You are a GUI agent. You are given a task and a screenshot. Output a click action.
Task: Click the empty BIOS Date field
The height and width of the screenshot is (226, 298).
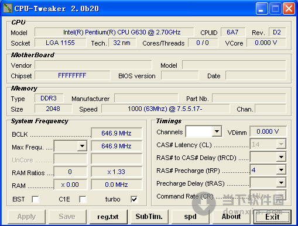(x=256, y=75)
